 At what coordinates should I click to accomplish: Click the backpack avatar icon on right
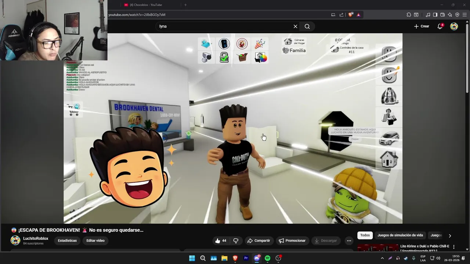click(x=389, y=96)
